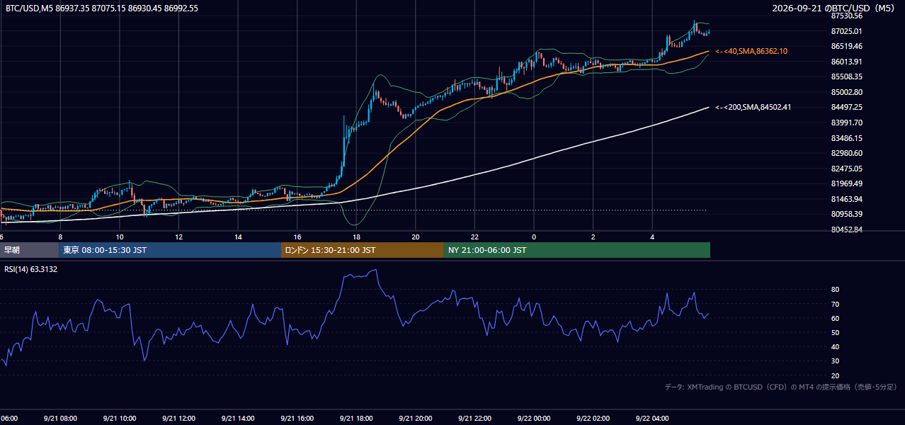This screenshot has width=905, height=425.
Task: Click the 82475.05 price axis label
Action: tap(847, 169)
